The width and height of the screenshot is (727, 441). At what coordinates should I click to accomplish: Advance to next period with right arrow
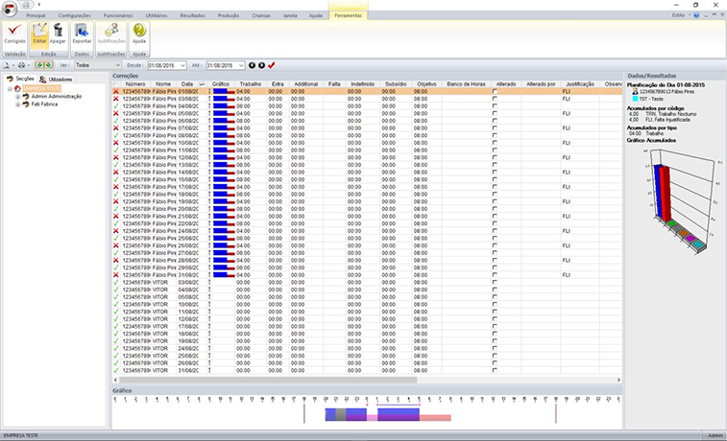tap(261, 66)
